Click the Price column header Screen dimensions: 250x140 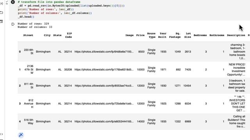pyautogui.click(x=140, y=35)
